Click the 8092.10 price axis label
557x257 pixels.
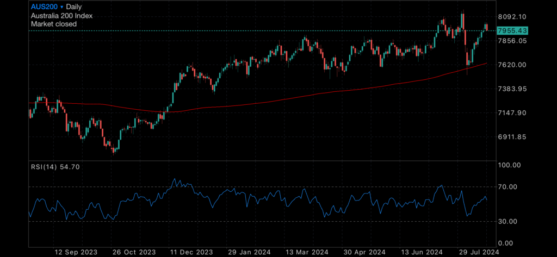point(512,17)
